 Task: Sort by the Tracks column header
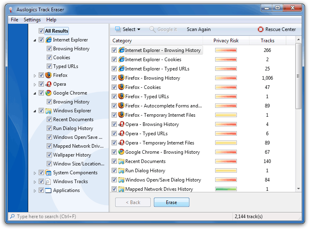pos(268,41)
